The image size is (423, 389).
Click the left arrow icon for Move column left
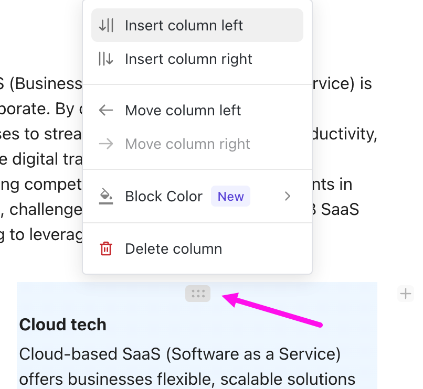[x=106, y=111]
